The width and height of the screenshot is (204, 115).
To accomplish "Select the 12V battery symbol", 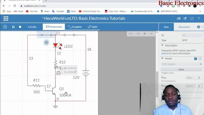I will coord(86,73).
